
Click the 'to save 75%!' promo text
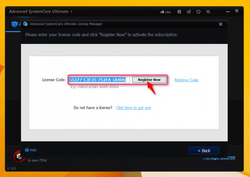point(37,160)
